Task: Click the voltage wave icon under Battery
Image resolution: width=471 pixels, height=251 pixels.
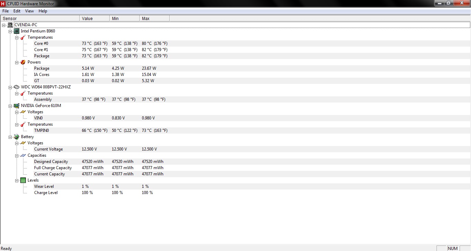Action: [x=23, y=143]
